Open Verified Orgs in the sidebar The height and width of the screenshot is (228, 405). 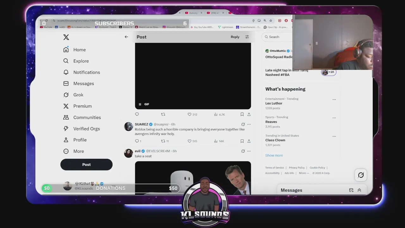point(81,129)
